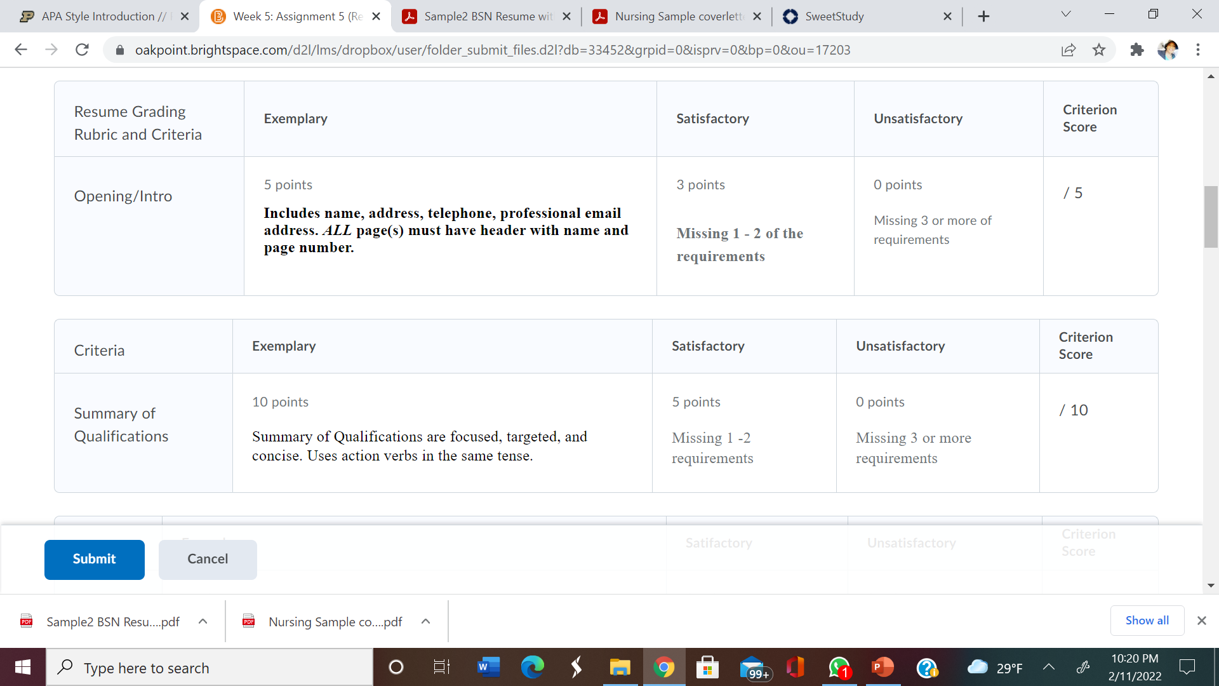Image resolution: width=1219 pixels, height=686 pixels.
Task: Share this page via the share icon
Action: [1069, 50]
